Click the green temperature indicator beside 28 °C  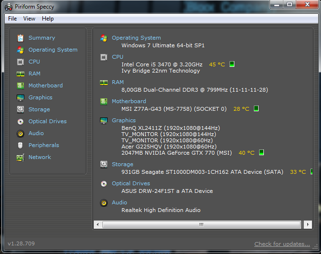(256, 108)
